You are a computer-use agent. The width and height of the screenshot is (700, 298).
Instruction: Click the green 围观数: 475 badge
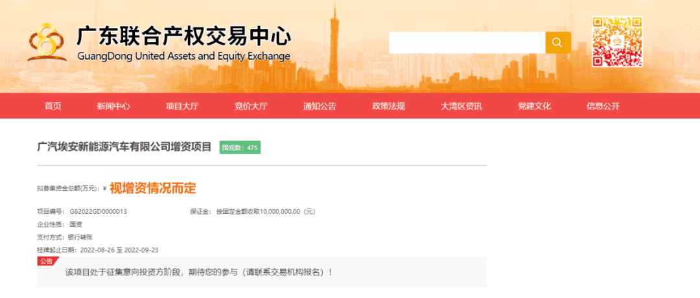(240, 148)
